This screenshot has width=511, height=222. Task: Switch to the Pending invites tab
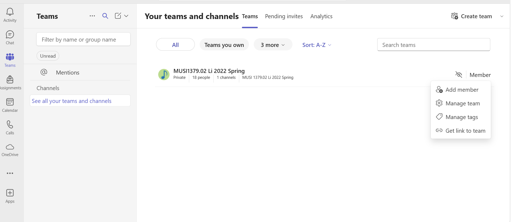(x=284, y=16)
